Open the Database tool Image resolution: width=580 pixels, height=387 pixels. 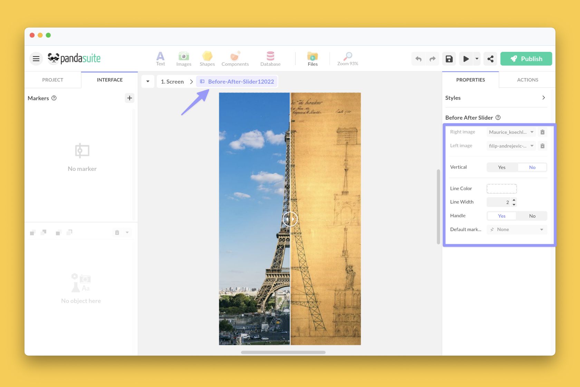click(270, 58)
